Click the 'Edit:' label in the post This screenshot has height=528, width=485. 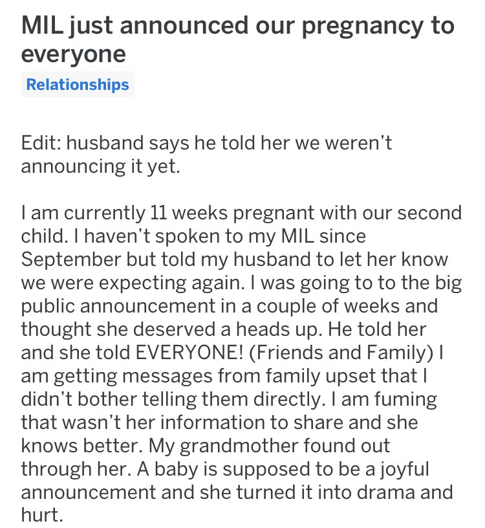[41, 142]
